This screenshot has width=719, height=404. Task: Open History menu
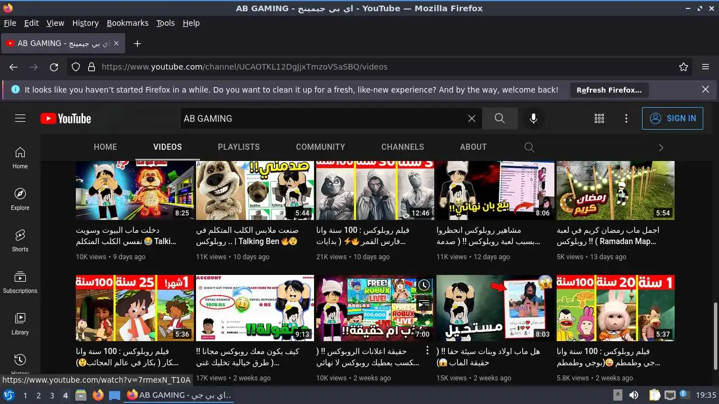85,23
